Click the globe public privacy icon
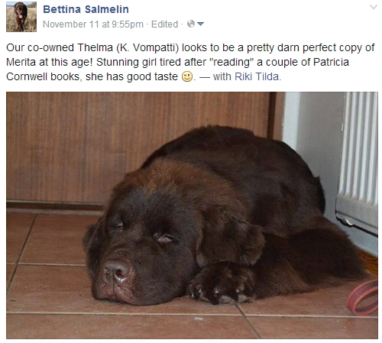382x343 pixels. click(x=191, y=24)
